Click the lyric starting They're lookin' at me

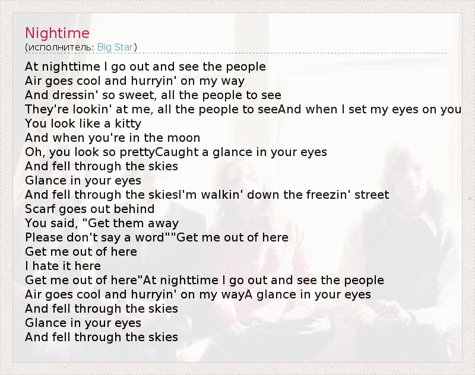pos(243,109)
